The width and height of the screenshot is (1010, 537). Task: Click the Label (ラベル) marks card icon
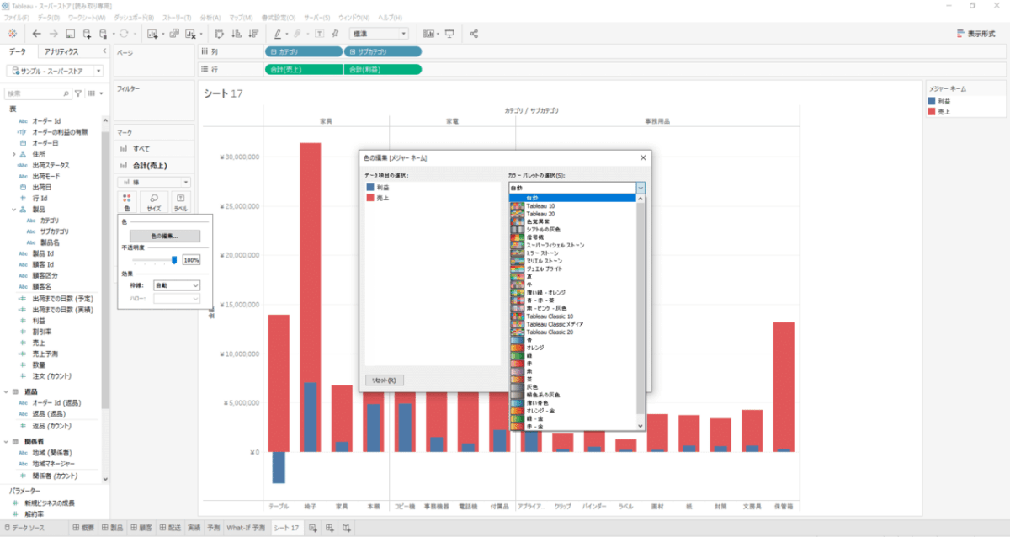pyautogui.click(x=180, y=202)
